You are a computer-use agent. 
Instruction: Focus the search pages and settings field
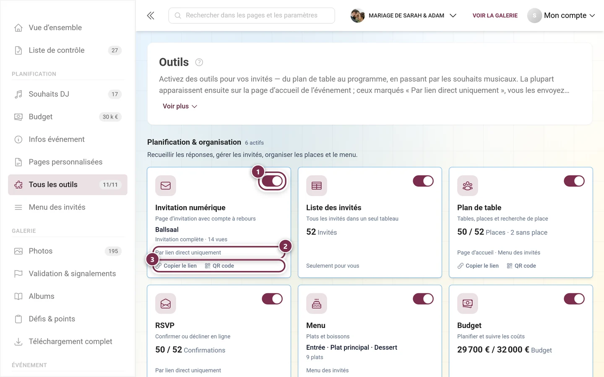(252, 15)
